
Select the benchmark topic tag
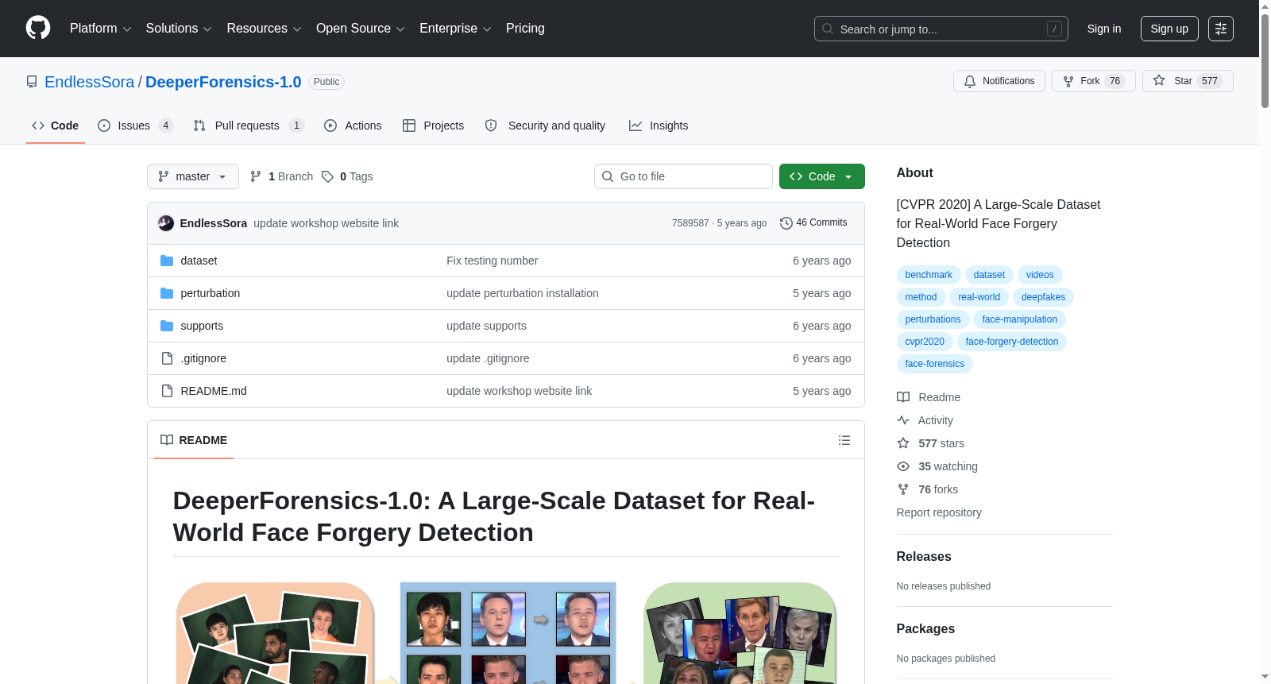(929, 275)
